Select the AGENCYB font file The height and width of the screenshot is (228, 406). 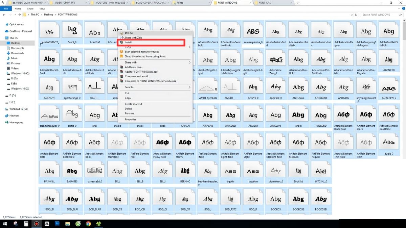click(389, 62)
